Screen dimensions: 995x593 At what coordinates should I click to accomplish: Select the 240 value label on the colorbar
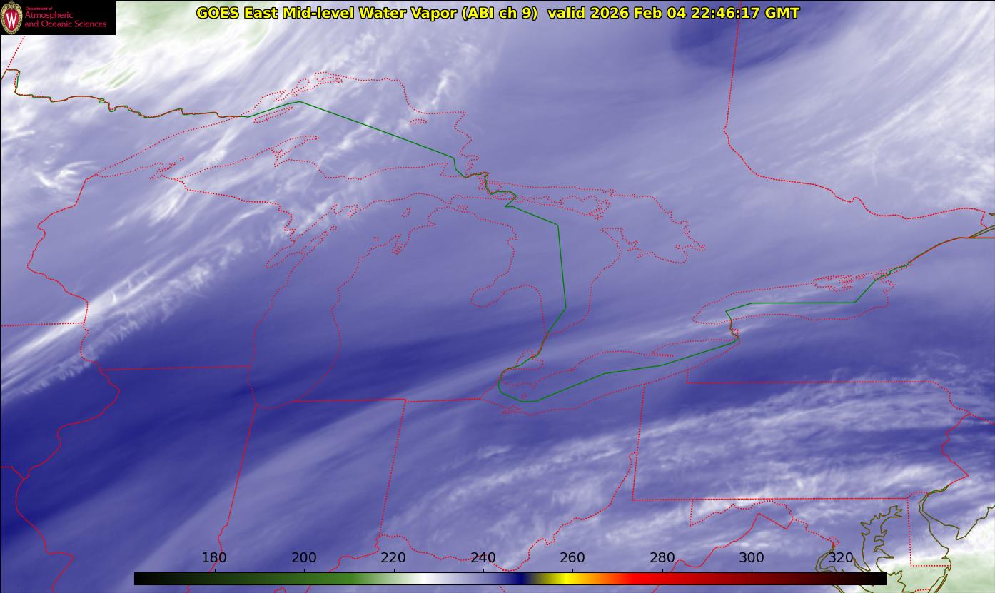point(483,558)
